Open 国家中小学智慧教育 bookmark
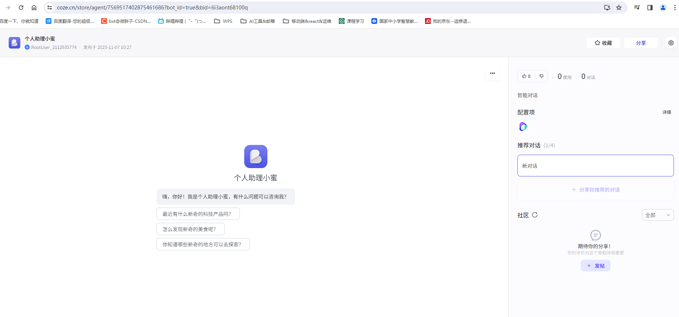This screenshot has height=317, width=679. coord(395,21)
